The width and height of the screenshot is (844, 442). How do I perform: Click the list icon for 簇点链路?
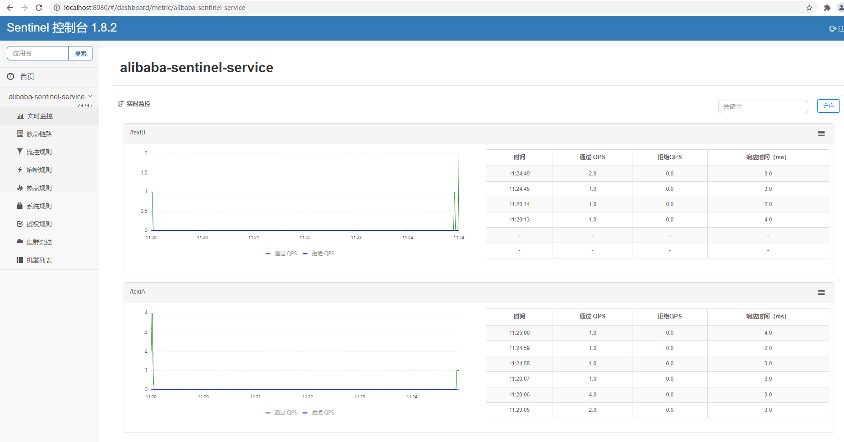click(x=20, y=134)
